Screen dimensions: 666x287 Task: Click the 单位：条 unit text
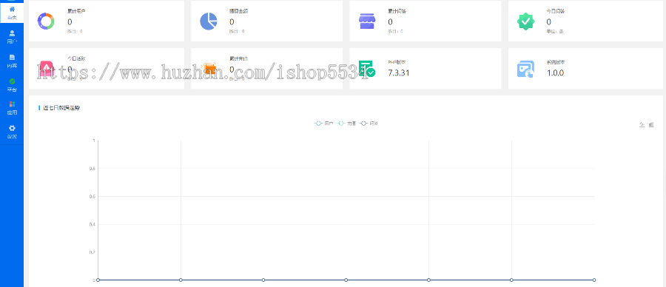(555, 31)
